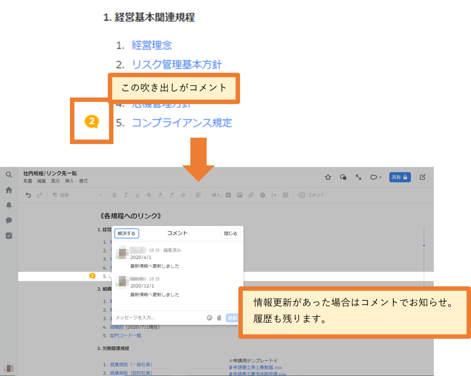
Task: Click the star icon to favorite document
Action: pos(328,177)
